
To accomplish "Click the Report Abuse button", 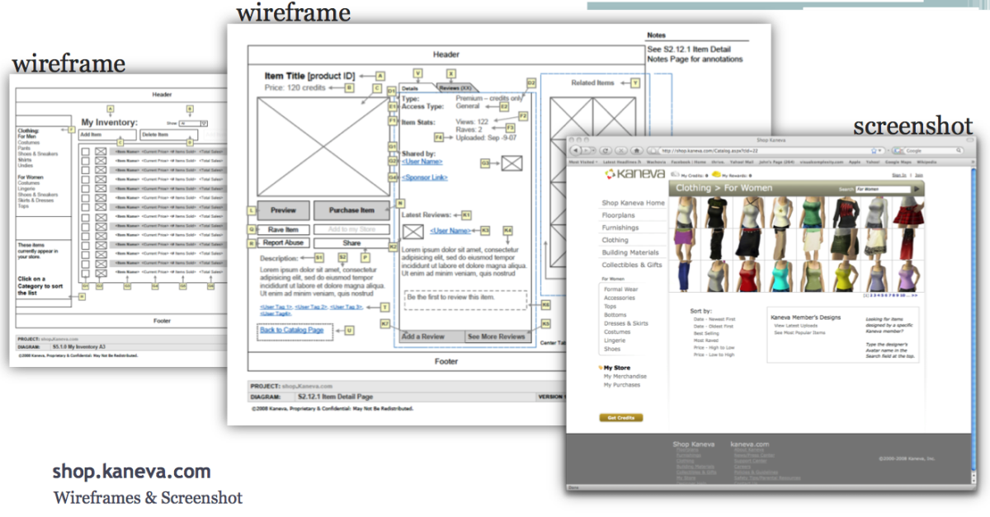I will pos(284,242).
